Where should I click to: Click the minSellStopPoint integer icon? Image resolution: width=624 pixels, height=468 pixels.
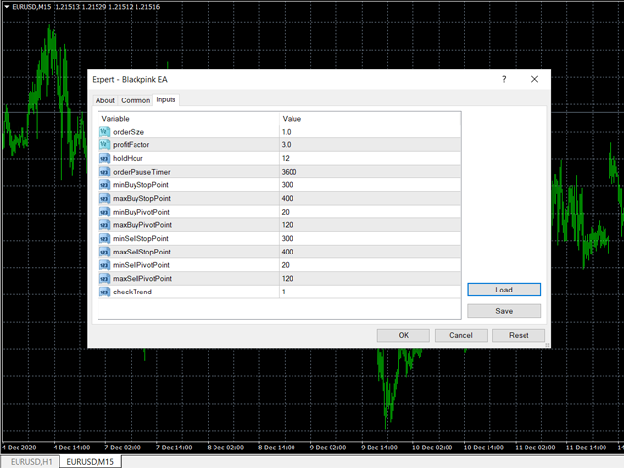tap(104, 238)
